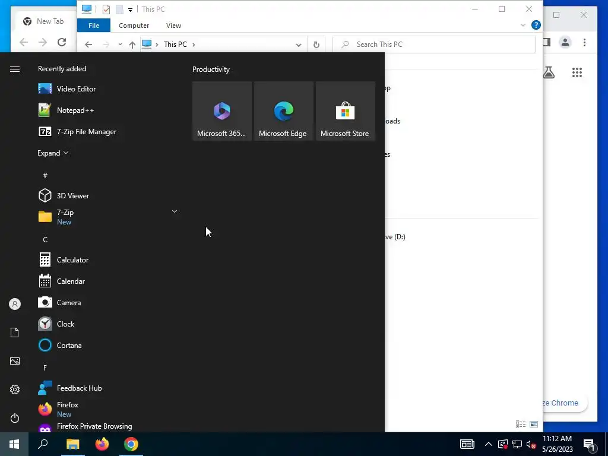The height and width of the screenshot is (456, 608).
Task: Expand the recently added list
Action: click(x=53, y=153)
